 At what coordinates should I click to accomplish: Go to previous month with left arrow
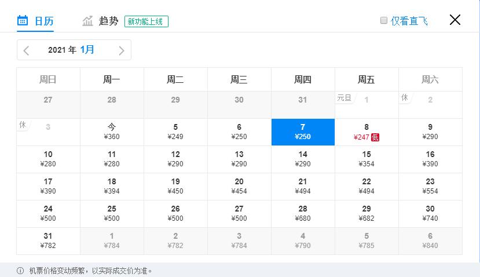[26, 50]
